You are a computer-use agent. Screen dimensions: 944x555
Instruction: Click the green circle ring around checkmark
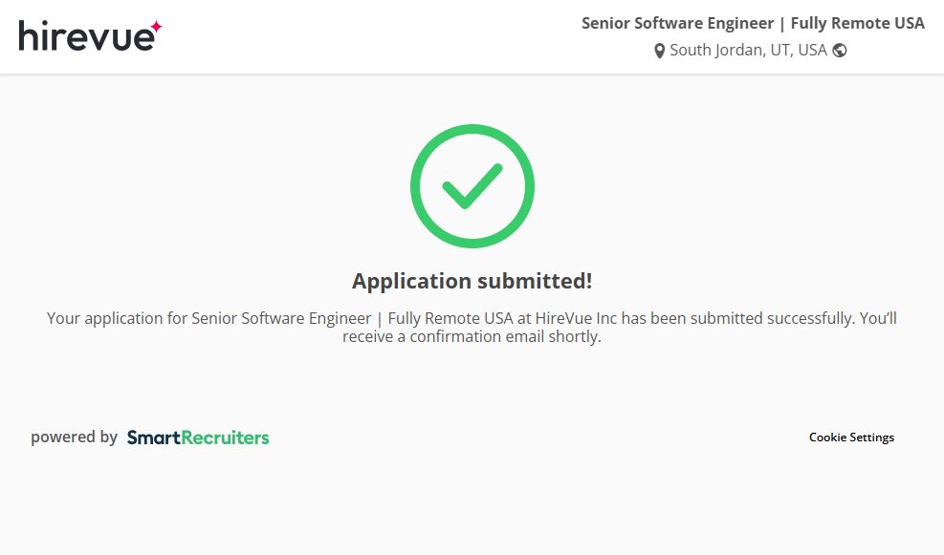click(x=416, y=186)
